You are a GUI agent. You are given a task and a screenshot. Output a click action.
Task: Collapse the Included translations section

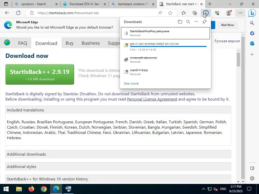118,110
